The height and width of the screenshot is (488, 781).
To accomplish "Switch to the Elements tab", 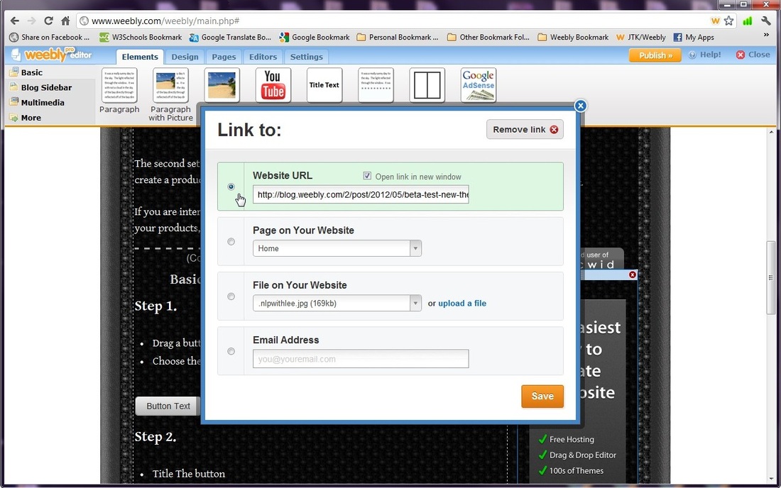I will [139, 57].
